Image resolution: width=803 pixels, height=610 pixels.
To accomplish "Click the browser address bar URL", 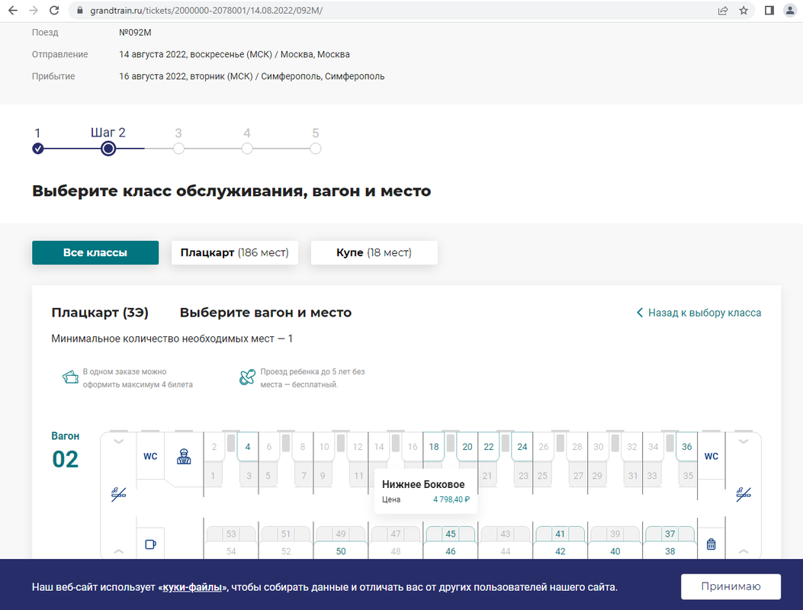I will [207, 10].
